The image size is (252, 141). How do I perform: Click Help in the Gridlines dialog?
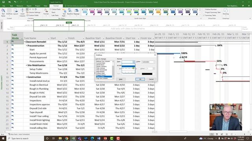(121, 79)
